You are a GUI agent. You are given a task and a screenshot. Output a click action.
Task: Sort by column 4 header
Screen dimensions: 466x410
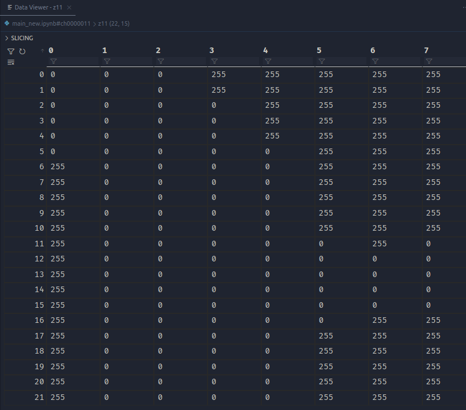(265, 50)
